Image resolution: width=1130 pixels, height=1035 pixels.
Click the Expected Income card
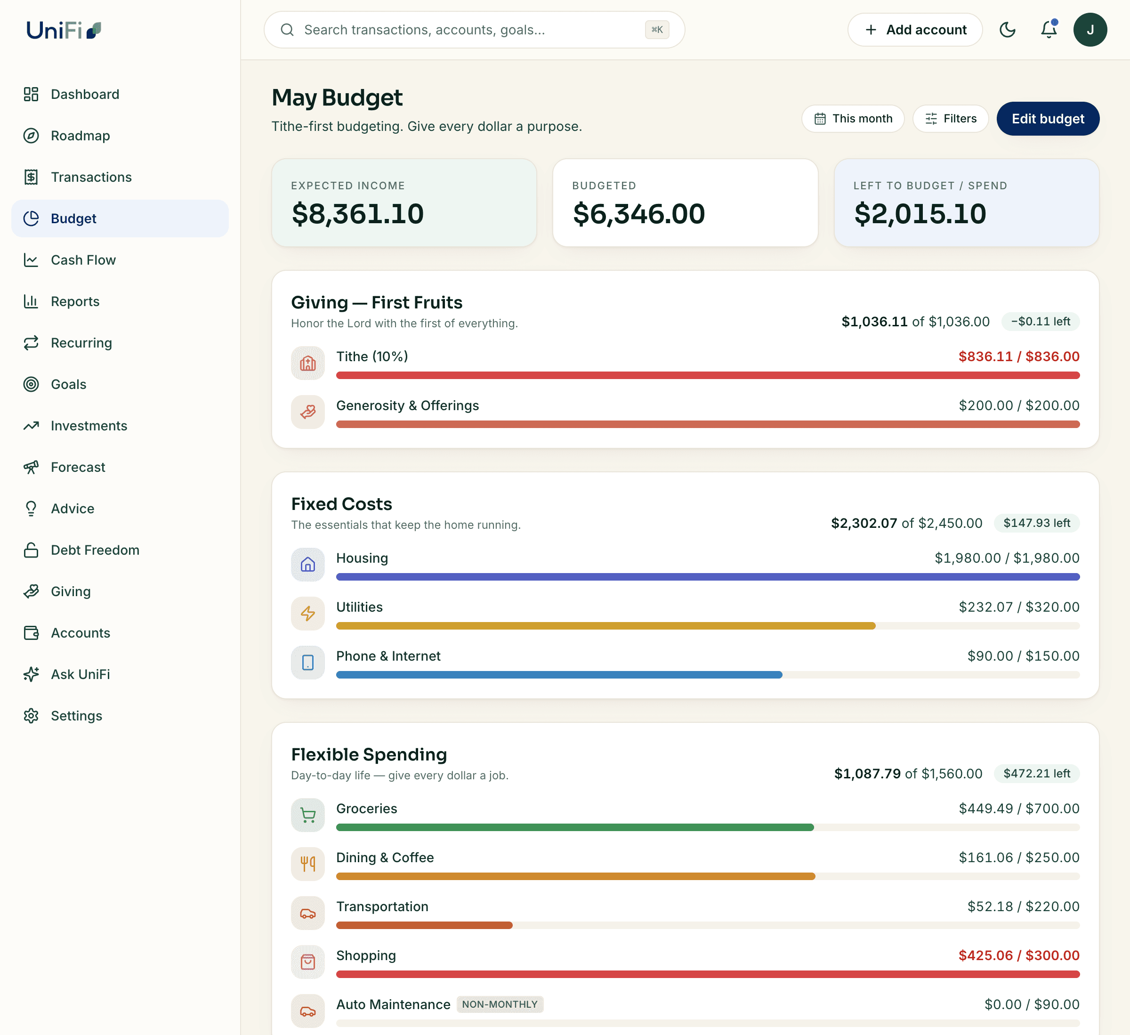(x=404, y=203)
